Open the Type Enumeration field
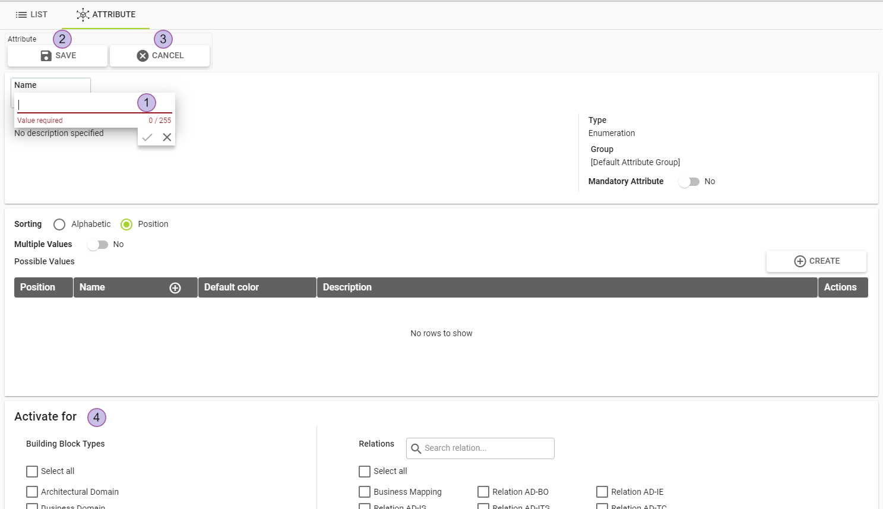 pyautogui.click(x=612, y=133)
